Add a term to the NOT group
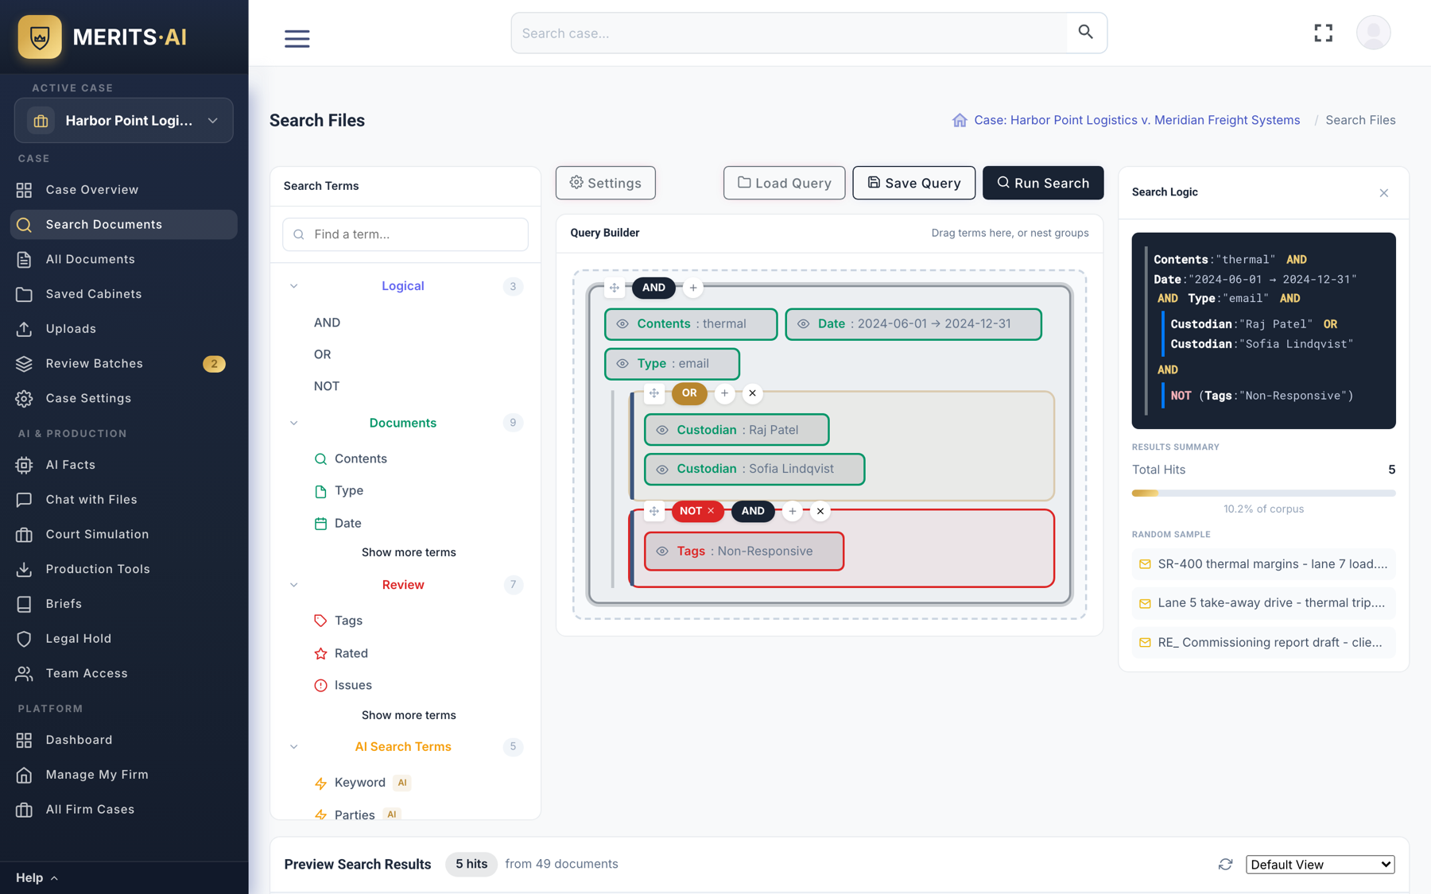This screenshot has height=894, width=1431. (793, 512)
